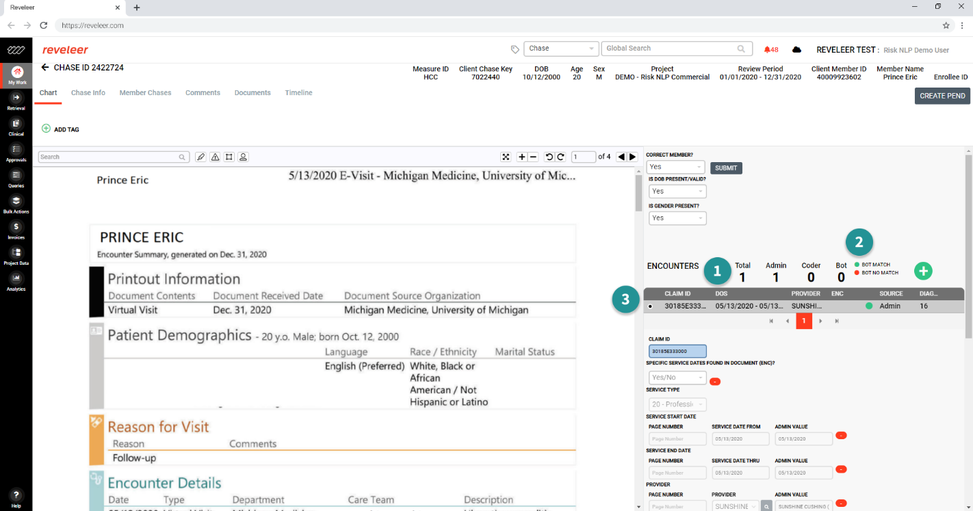Toggle red minus for Provider row

click(841, 503)
